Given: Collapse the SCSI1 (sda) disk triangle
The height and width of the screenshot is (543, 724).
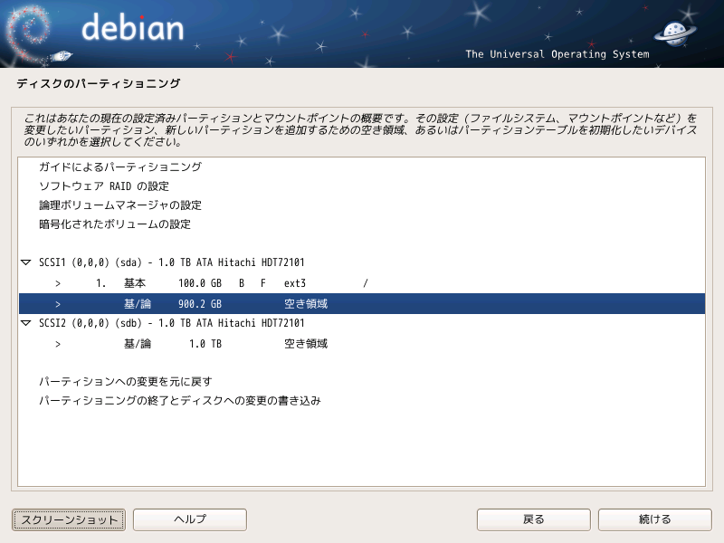Looking at the screenshot, I should tap(26, 262).
